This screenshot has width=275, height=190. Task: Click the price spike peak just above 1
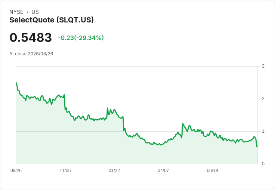[x=183, y=124]
